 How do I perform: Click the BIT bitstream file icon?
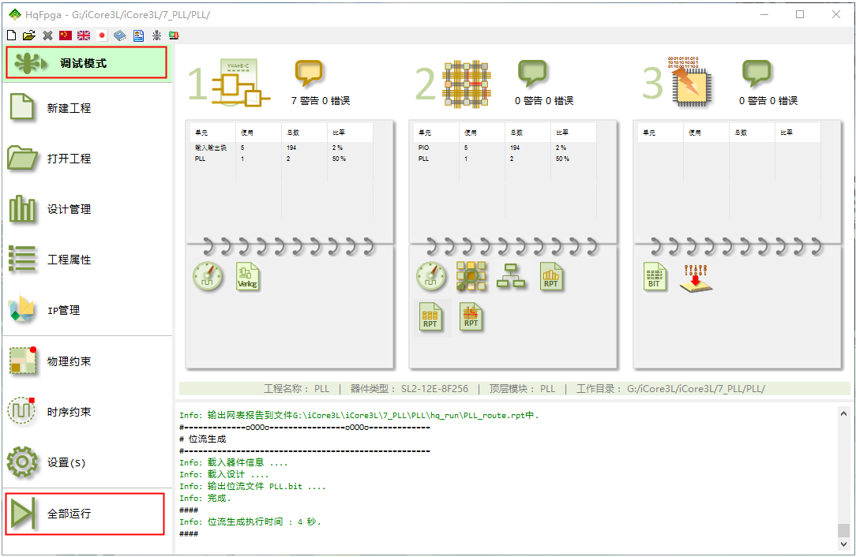(654, 277)
